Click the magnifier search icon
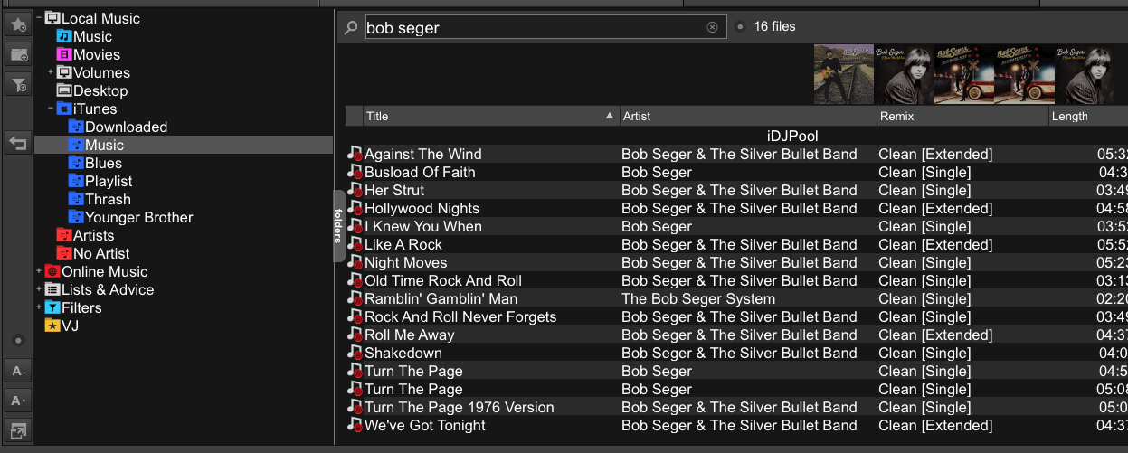The height and width of the screenshot is (453, 1128). [x=351, y=28]
